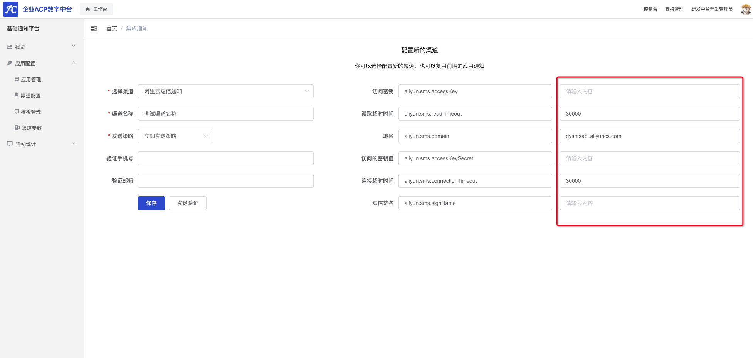
Task: Open 支持管理 in the top menu
Action: [x=674, y=9]
